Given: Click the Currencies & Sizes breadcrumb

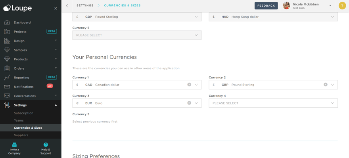Looking at the screenshot, I should coord(123,6).
